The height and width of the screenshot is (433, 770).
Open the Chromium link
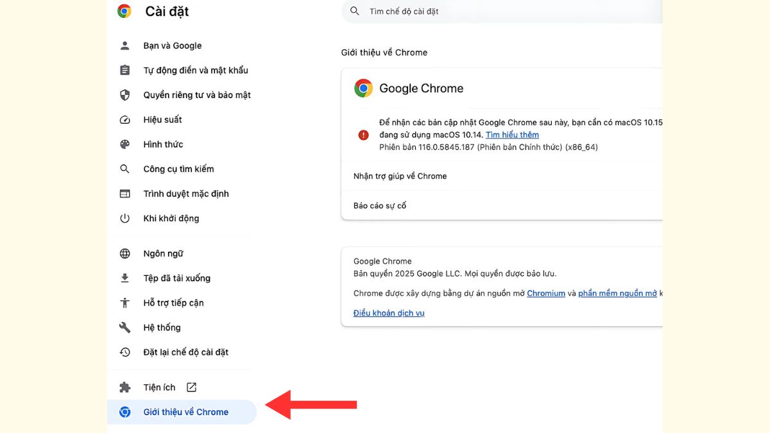coord(546,293)
